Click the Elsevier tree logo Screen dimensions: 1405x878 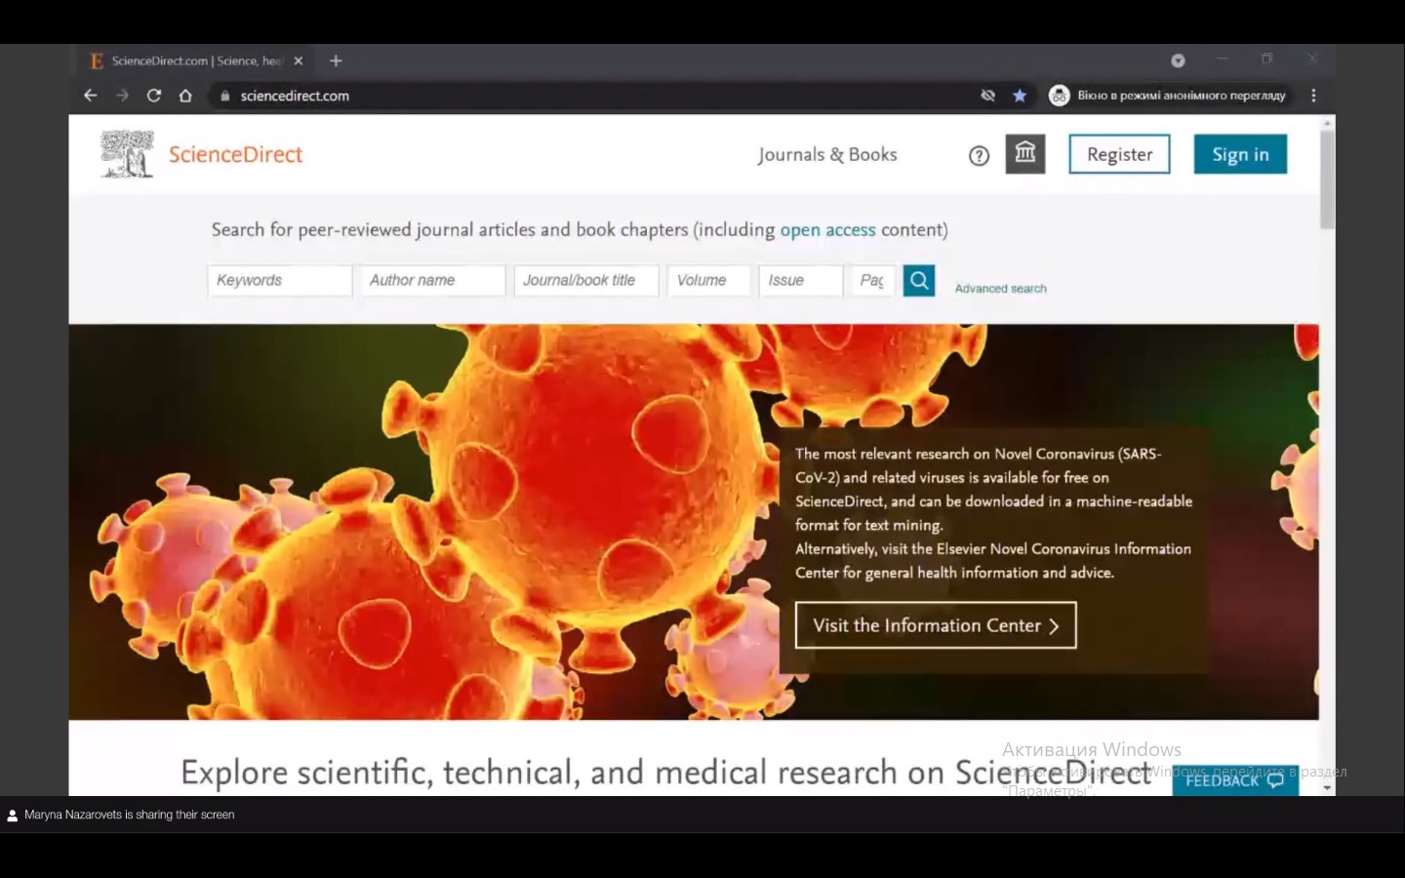pos(128,154)
